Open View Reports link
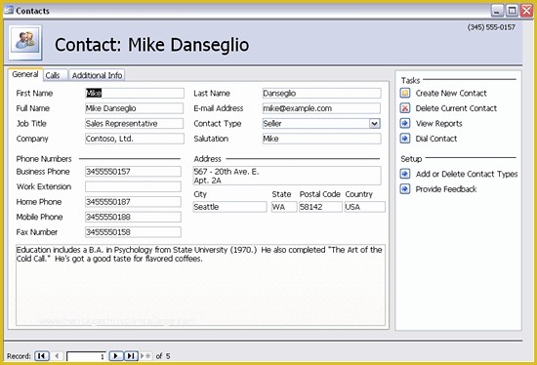The image size is (537, 365). click(439, 123)
